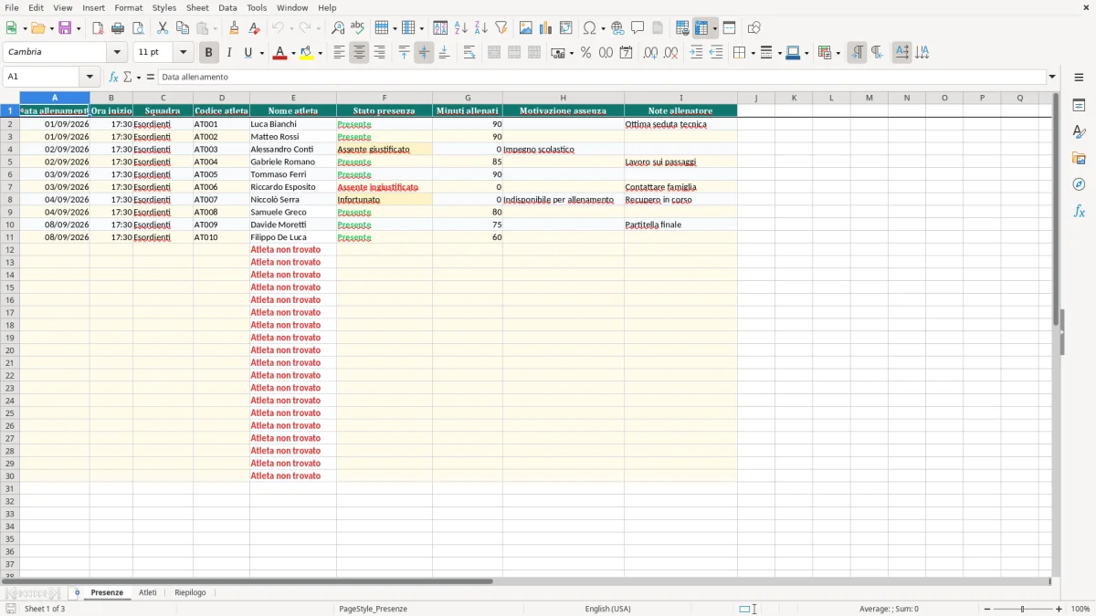Click the add new sheet button

(x=77, y=593)
